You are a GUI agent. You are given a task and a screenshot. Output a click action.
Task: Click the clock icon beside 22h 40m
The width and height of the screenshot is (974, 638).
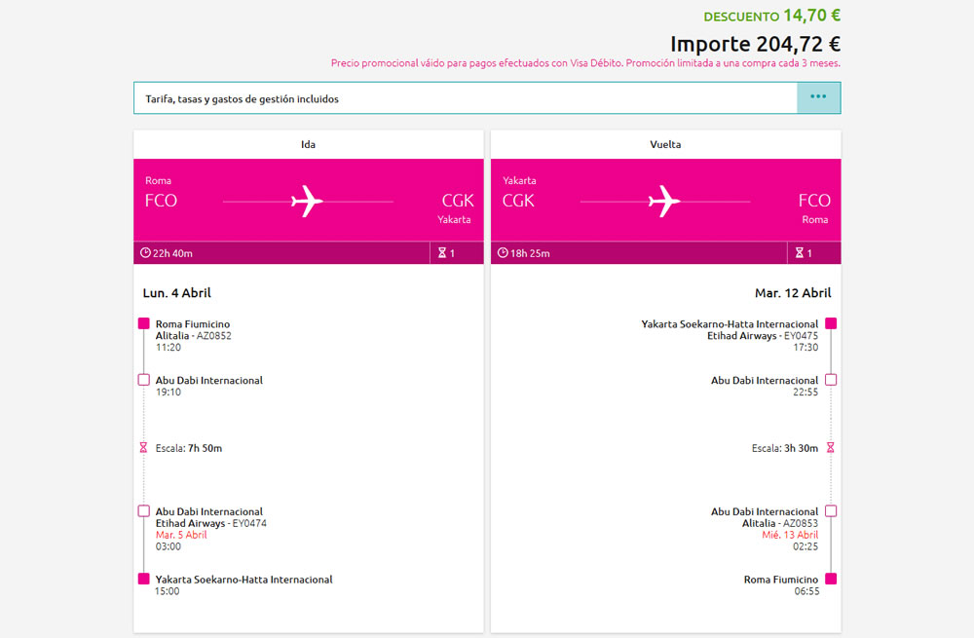(x=146, y=253)
